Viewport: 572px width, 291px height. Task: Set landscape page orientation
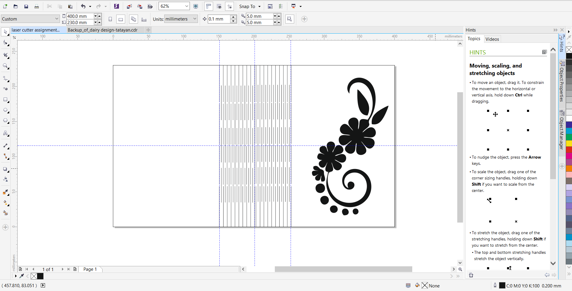121,19
